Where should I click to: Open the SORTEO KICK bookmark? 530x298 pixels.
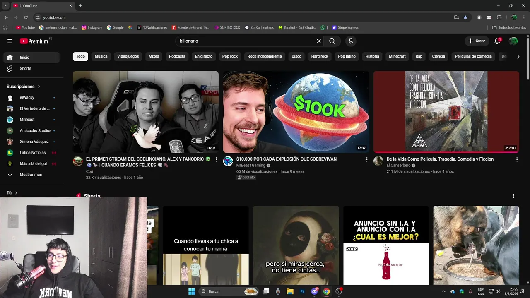[x=227, y=28]
